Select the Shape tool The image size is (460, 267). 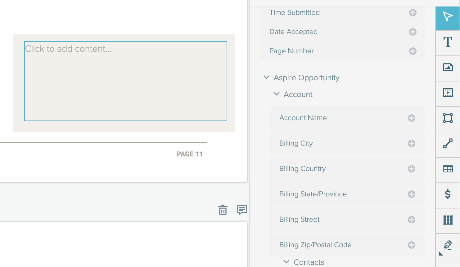448,118
